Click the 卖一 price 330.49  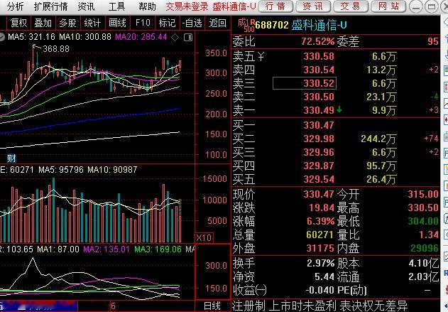pos(319,110)
